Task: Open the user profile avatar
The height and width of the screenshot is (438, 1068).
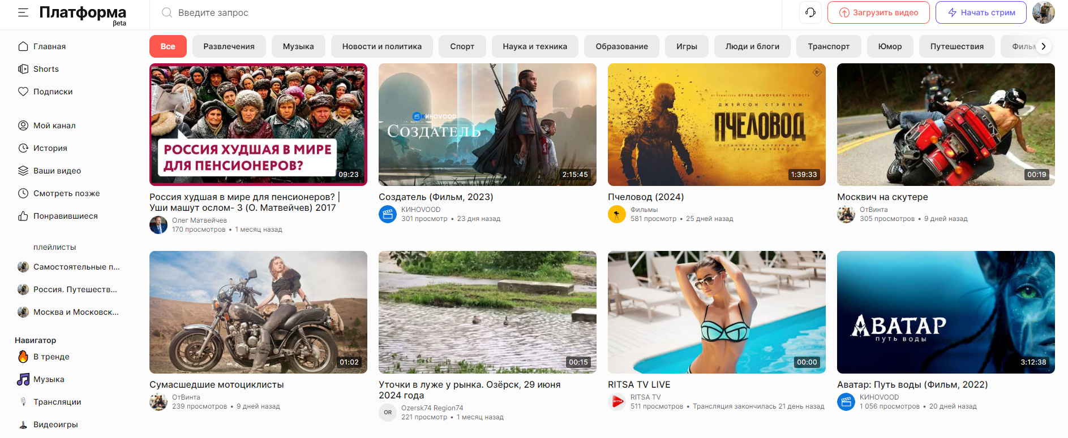Action: pyautogui.click(x=1044, y=12)
